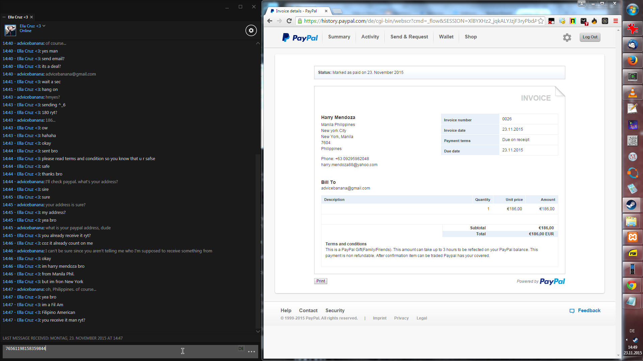Viewport: 643px width, 361px height.
Task: Click Steam extension icon with badge
Action: tap(584, 21)
